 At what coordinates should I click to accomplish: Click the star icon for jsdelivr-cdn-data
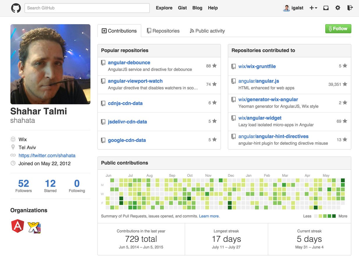point(214,121)
